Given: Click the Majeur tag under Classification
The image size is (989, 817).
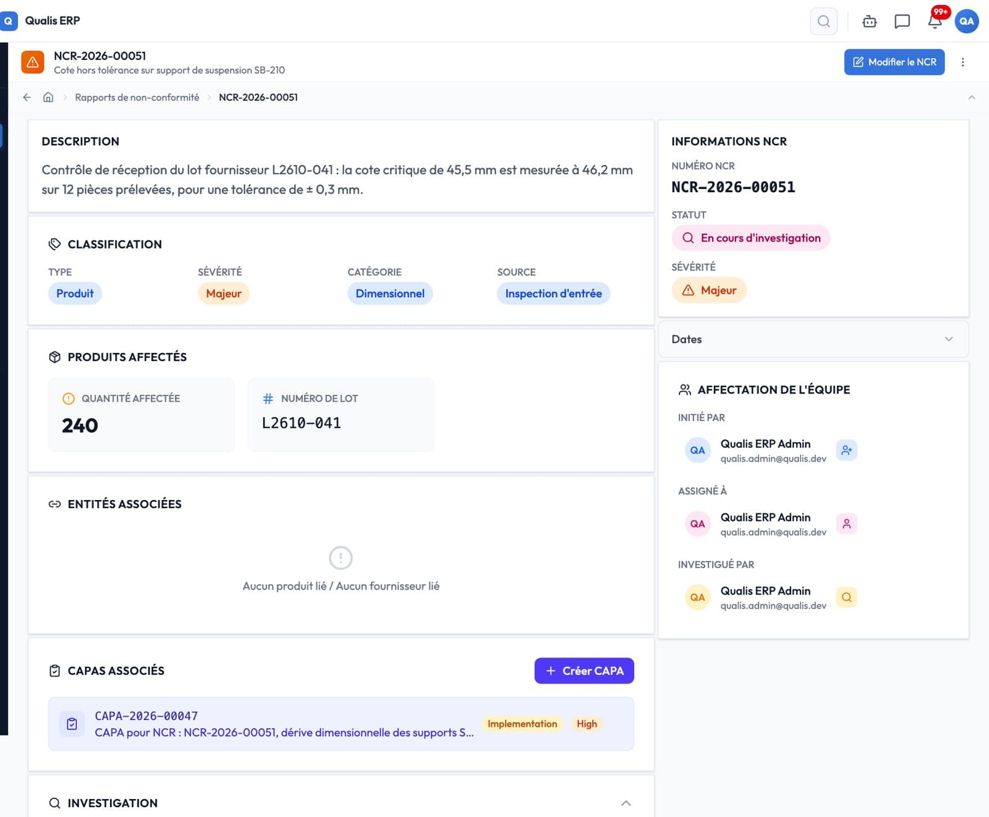Looking at the screenshot, I should (x=223, y=294).
